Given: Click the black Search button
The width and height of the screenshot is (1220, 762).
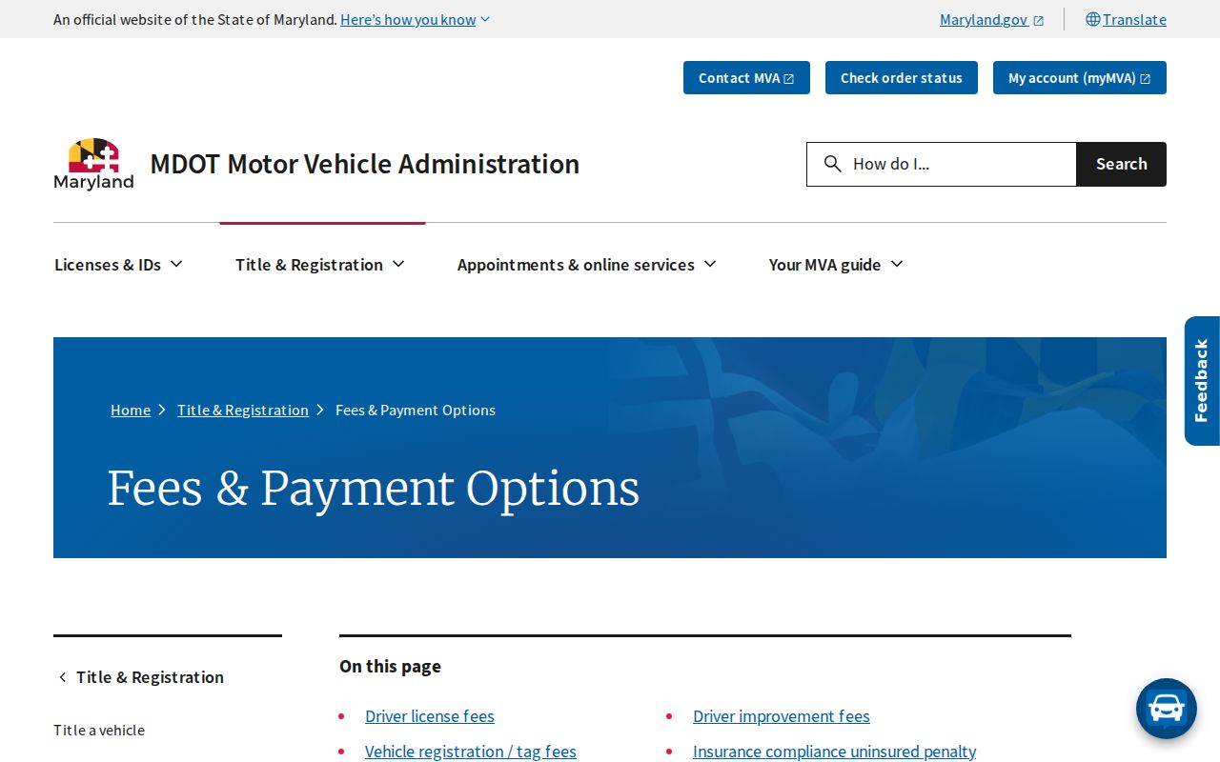Looking at the screenshot, I should click(1121, 164).
